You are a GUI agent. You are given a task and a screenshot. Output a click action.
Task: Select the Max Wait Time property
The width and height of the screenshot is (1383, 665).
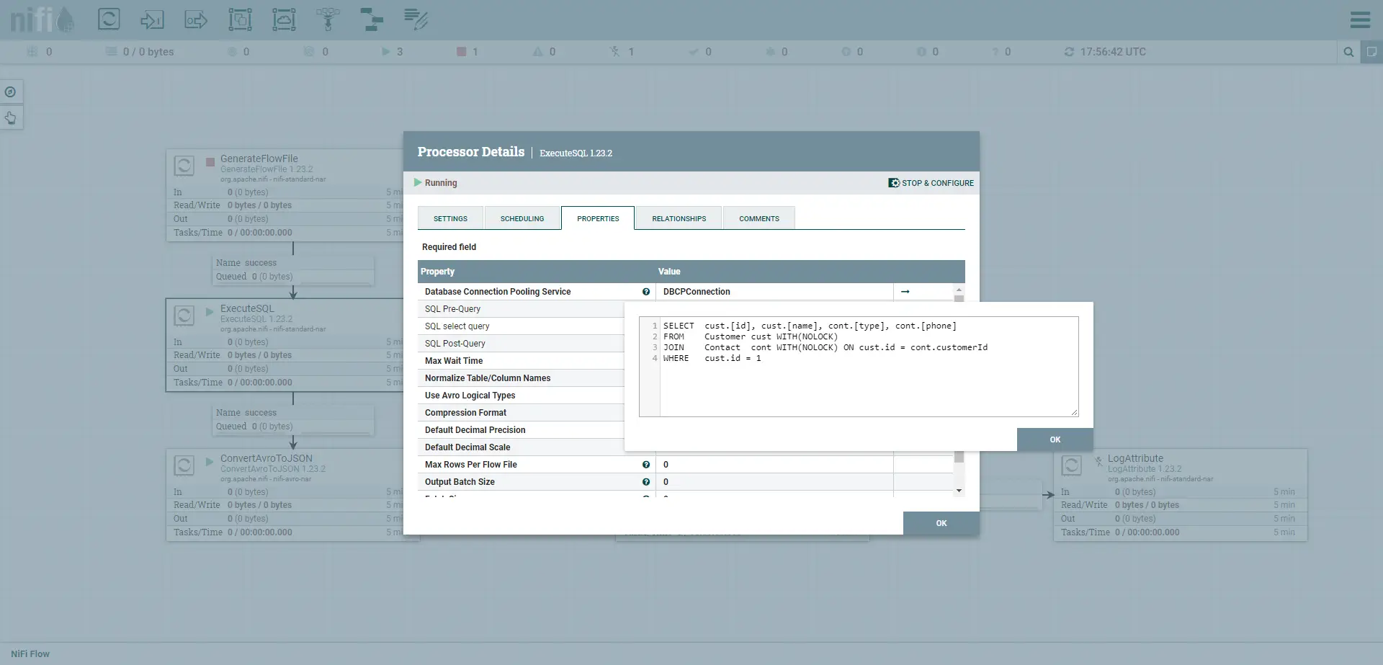(x=521, y=361)
